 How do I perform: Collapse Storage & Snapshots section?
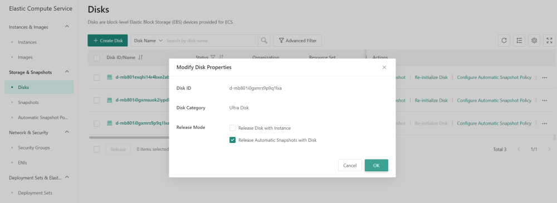[x=67, y=72]
